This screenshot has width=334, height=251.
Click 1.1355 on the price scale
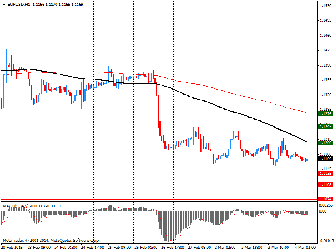tap(326, 80)
